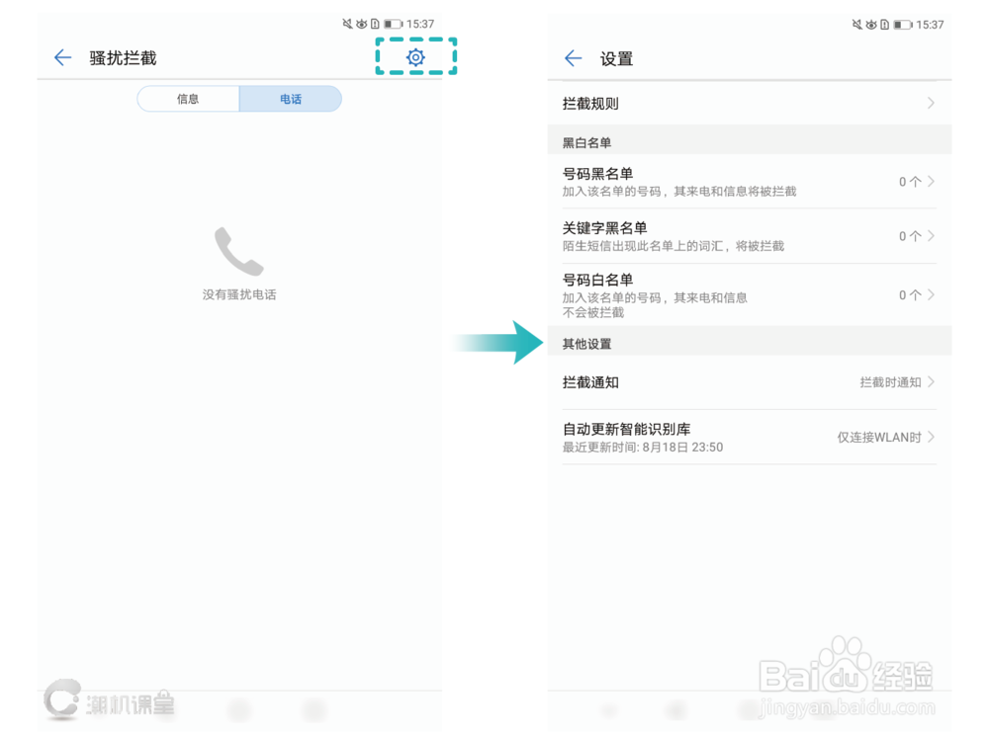Open 号码黑名单 list

[749, 182]
